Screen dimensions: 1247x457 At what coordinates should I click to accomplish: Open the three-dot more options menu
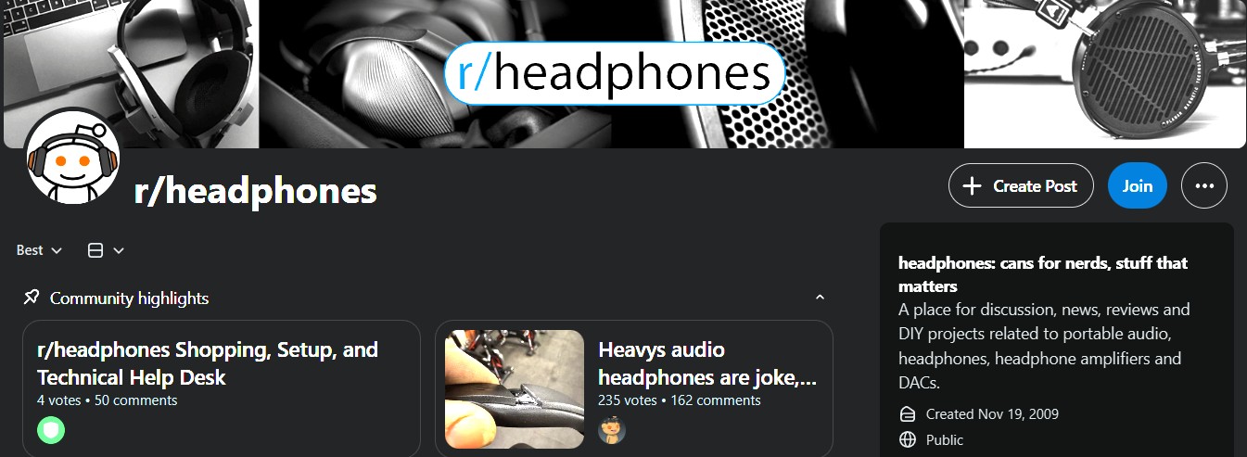coord(1204,185)
